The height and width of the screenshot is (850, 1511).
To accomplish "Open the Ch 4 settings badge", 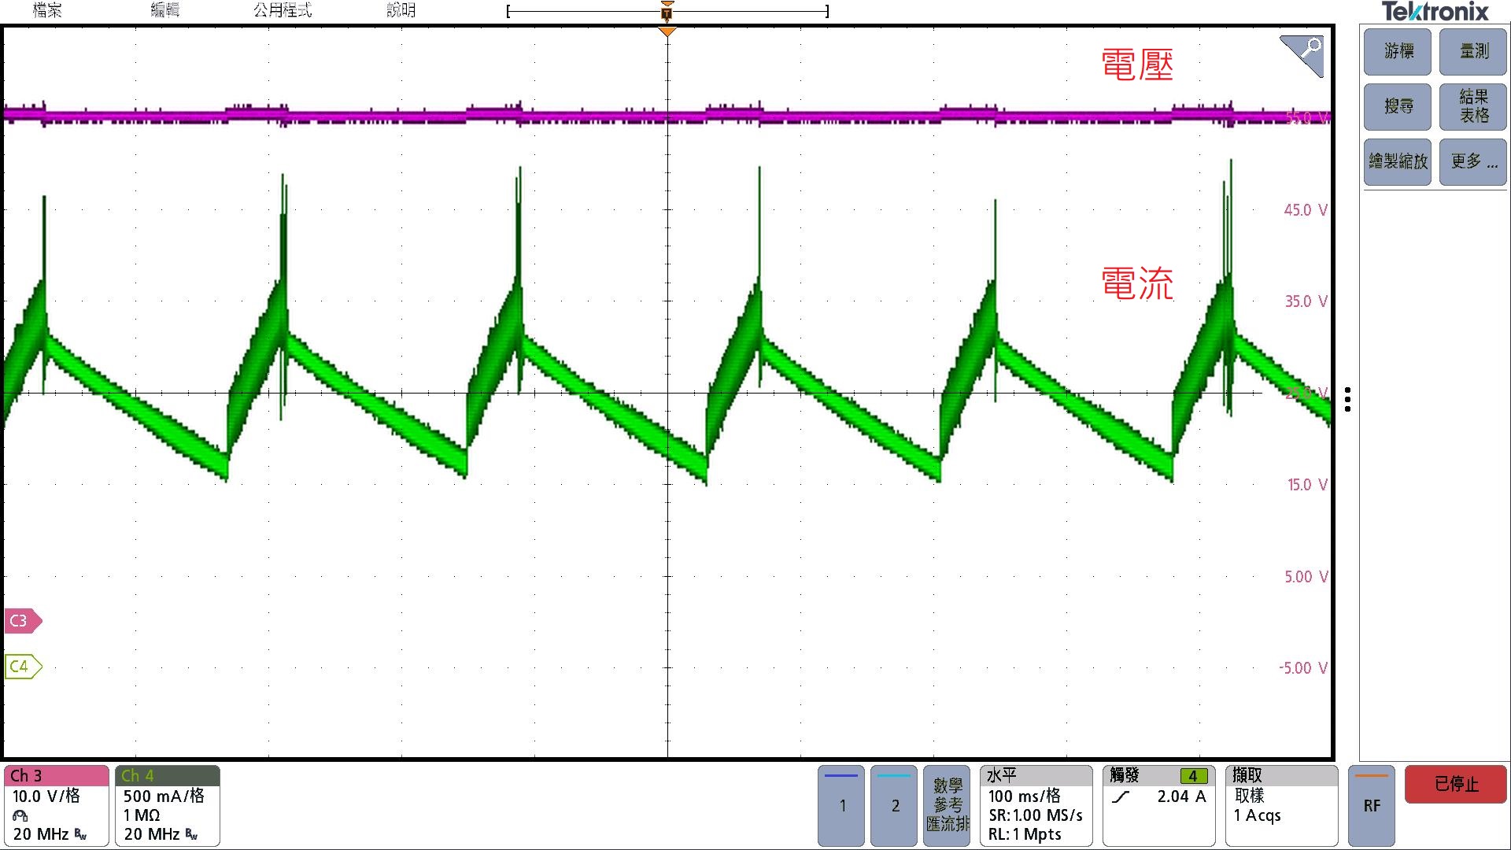I will click(x=167, y=805).
